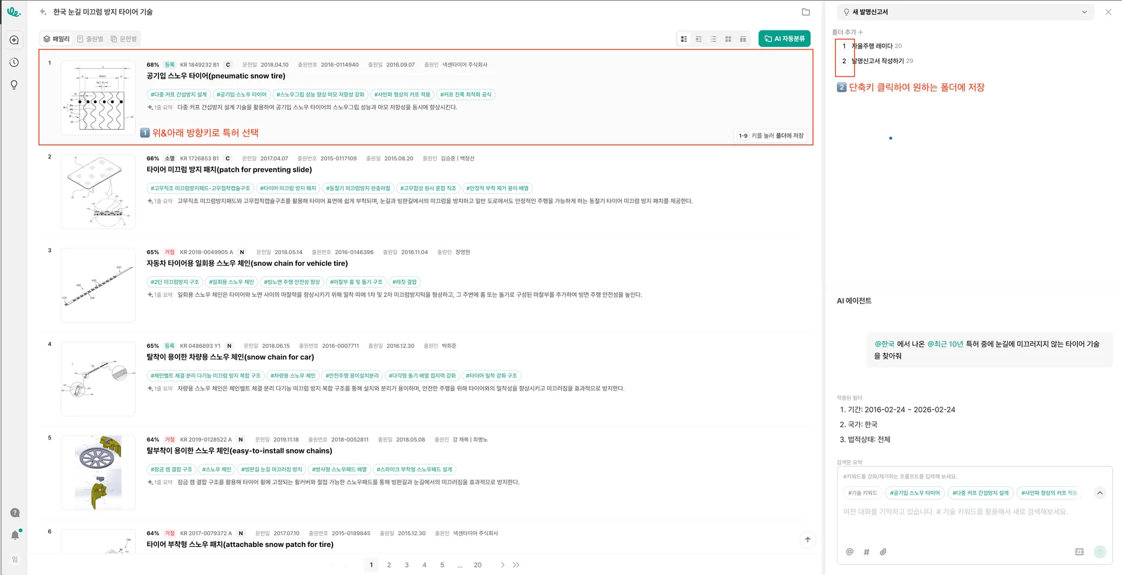The width and height of the screenshot is (1122, 575).
Task: Switch to grid view layout
Action: pos(728,39)
